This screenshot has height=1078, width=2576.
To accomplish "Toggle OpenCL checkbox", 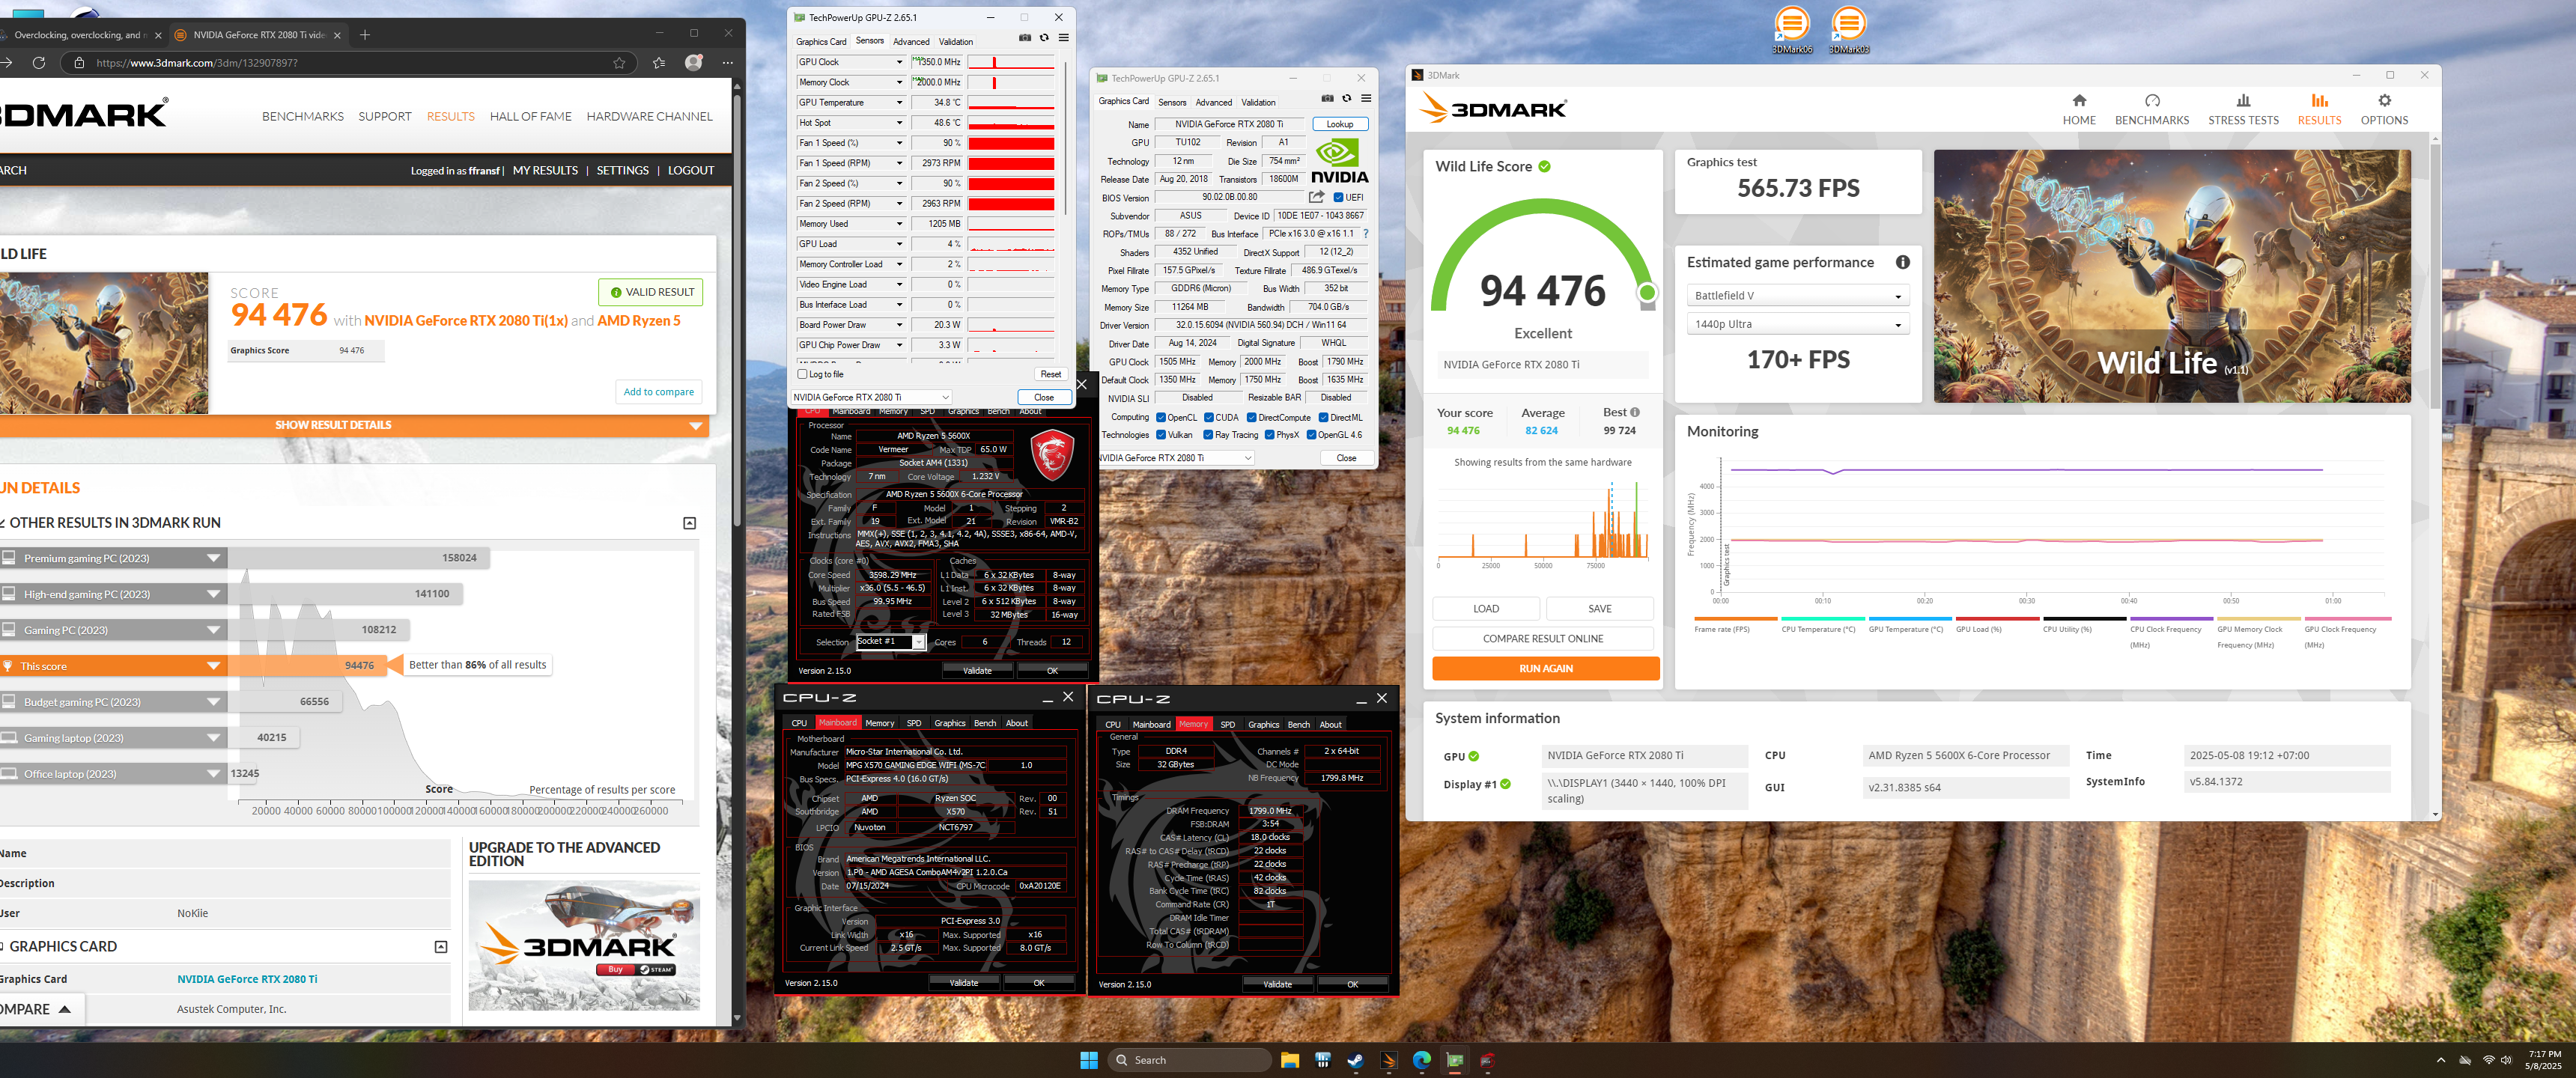I will pyautogui.click(x=1161, y=418).
